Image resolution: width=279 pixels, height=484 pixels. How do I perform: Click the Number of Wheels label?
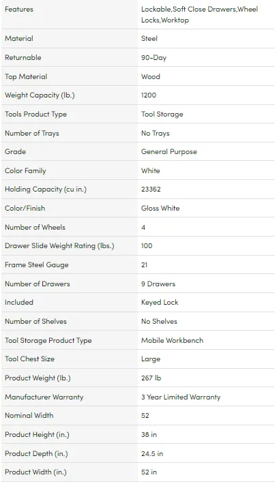(35, 227)
